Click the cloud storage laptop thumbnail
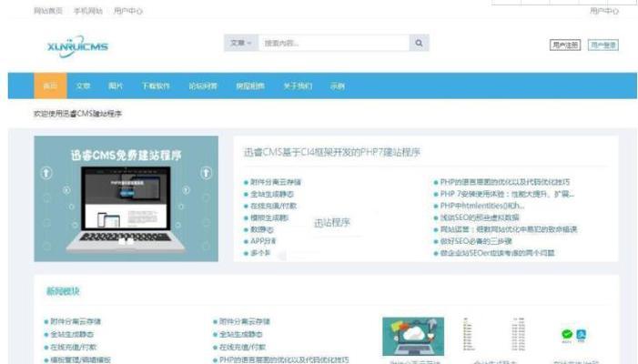 point(413,337)
